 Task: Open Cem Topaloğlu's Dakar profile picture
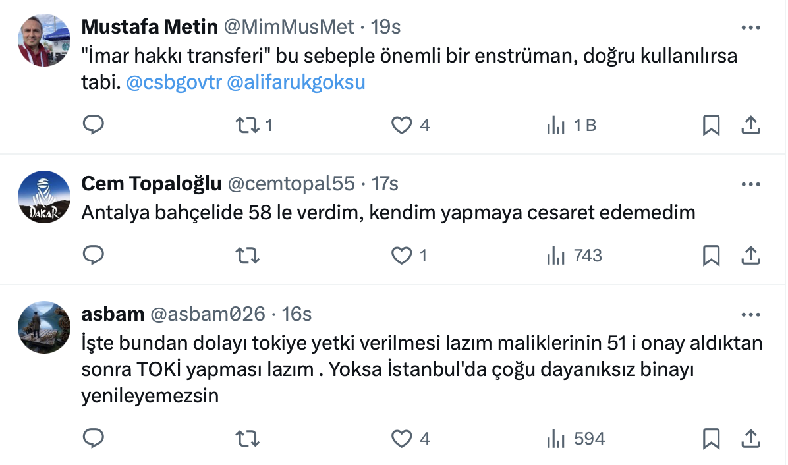tap(44, 197)
